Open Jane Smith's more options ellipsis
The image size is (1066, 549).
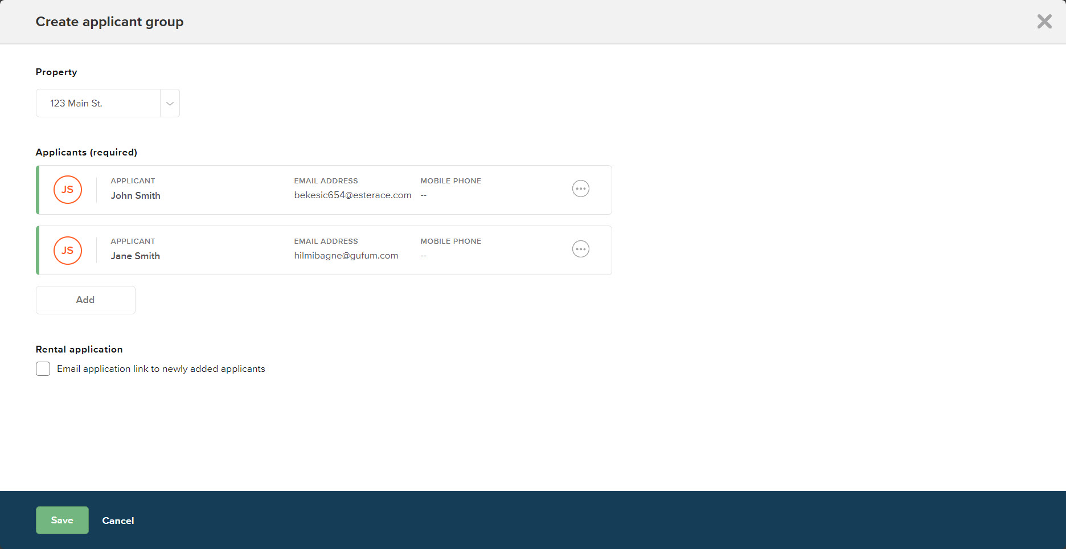[580, 249]
